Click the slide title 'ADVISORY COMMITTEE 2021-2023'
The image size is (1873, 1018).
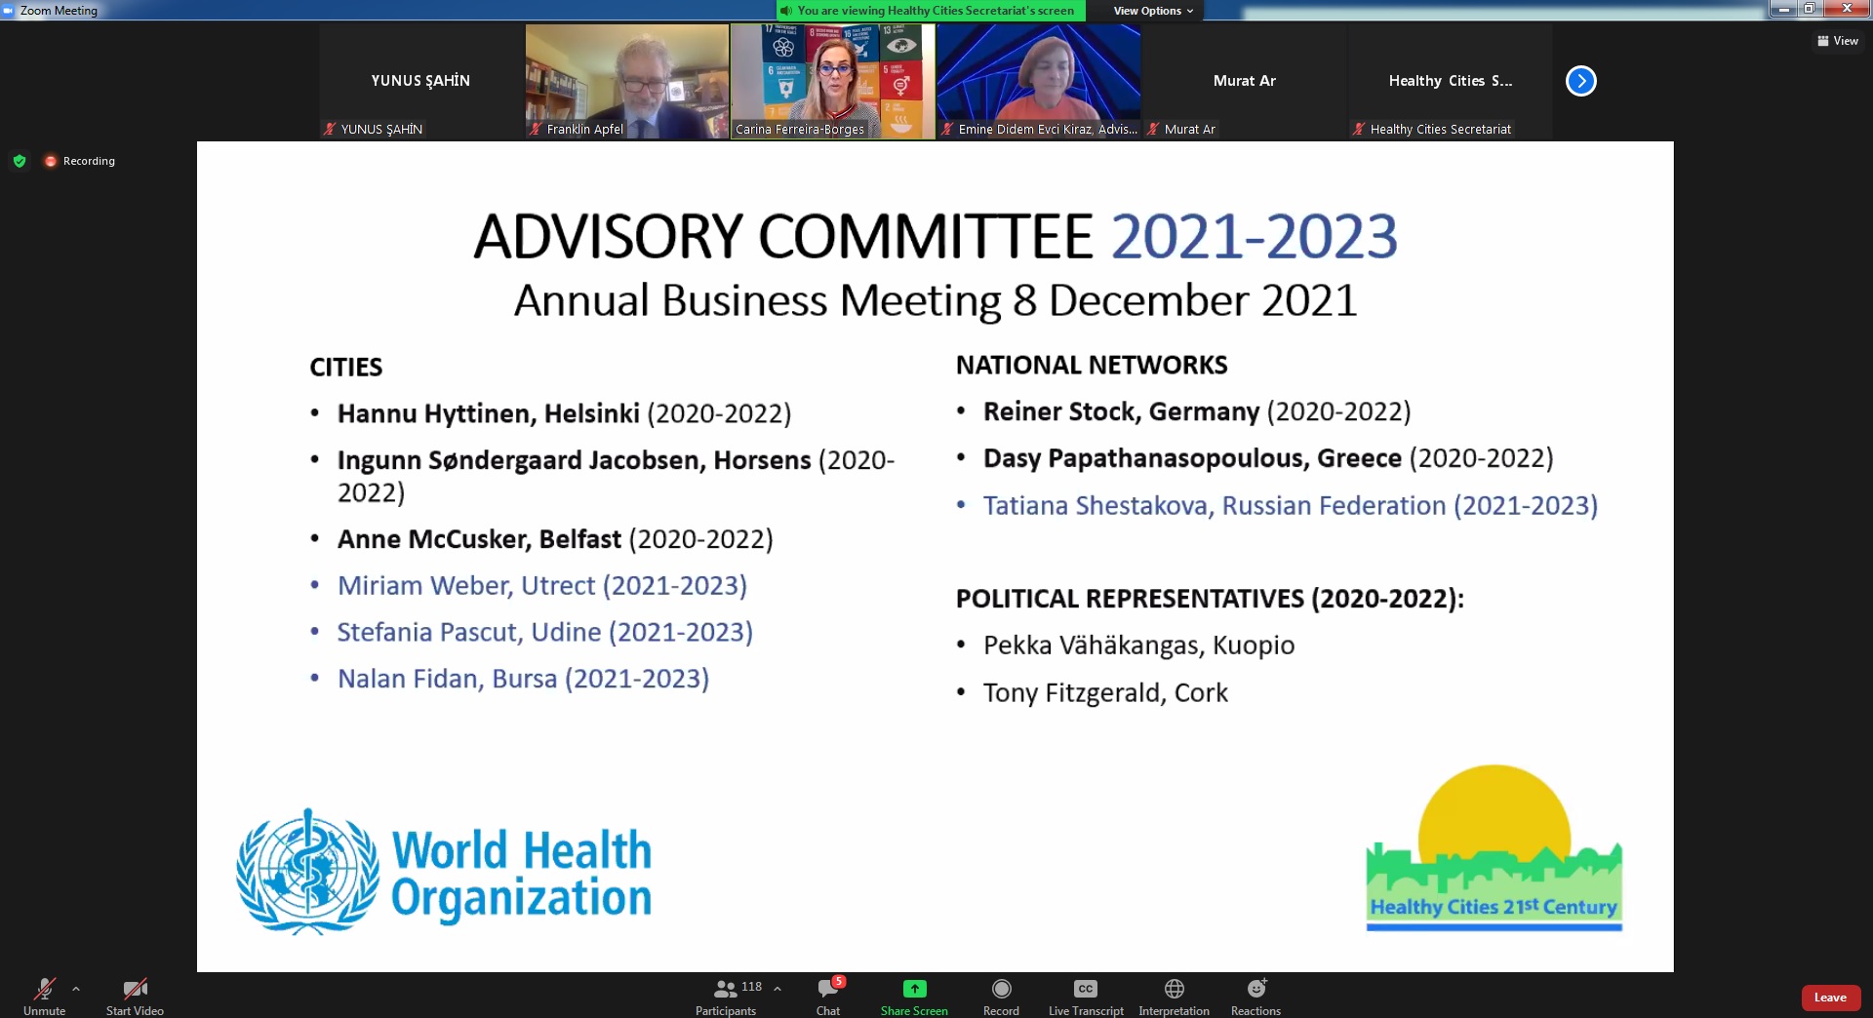935,237
